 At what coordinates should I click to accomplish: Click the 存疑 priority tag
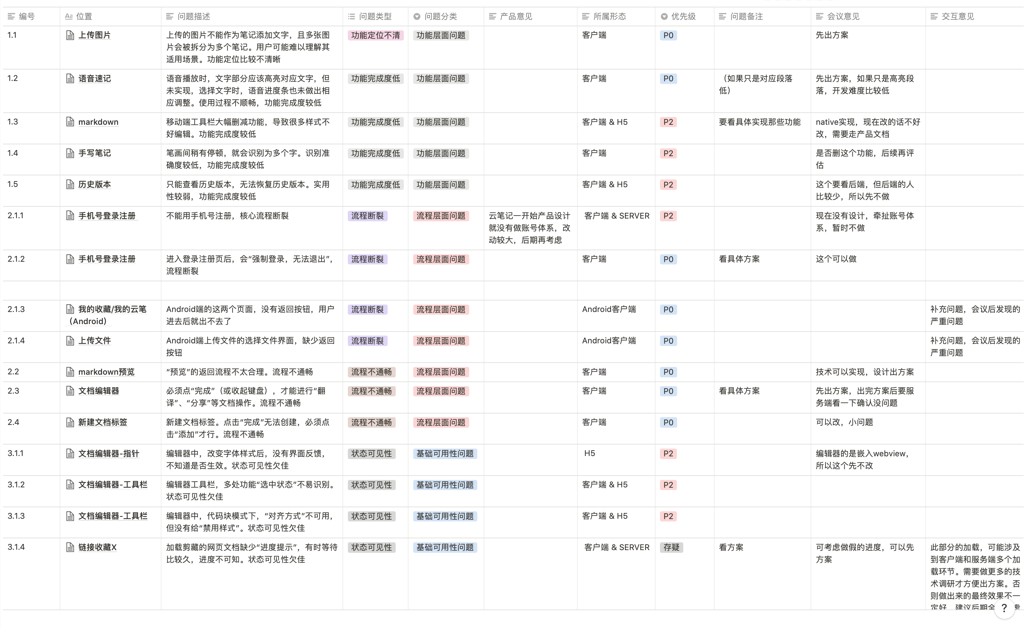[x=671, y=547]
